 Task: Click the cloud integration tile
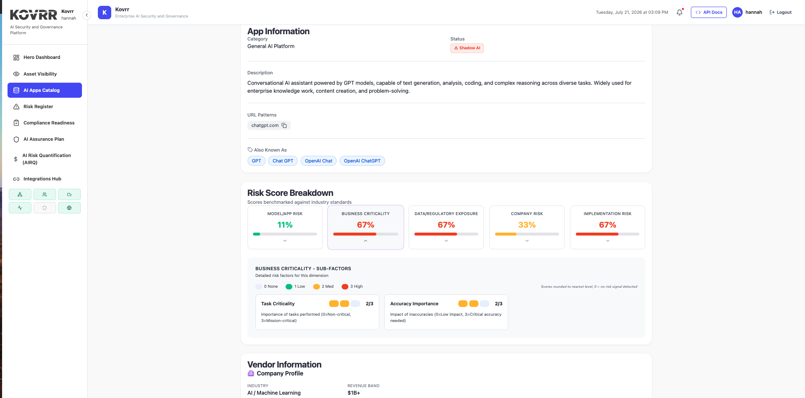click(69, 195)
